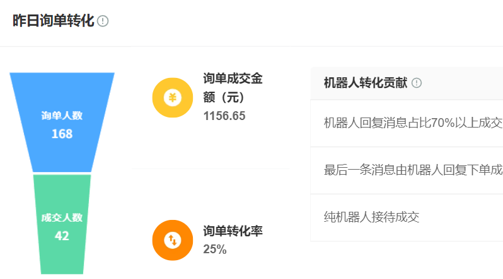The image size is (503, 279).
Task: Click the yellow yen coin icon
Action: (x=173, y=97)
